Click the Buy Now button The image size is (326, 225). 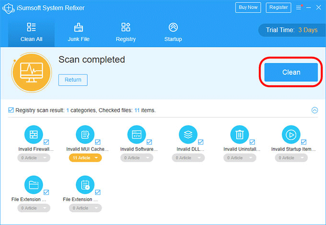point(248,8)
